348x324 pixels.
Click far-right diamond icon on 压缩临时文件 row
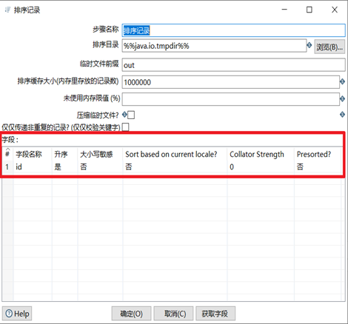[342, 115]
